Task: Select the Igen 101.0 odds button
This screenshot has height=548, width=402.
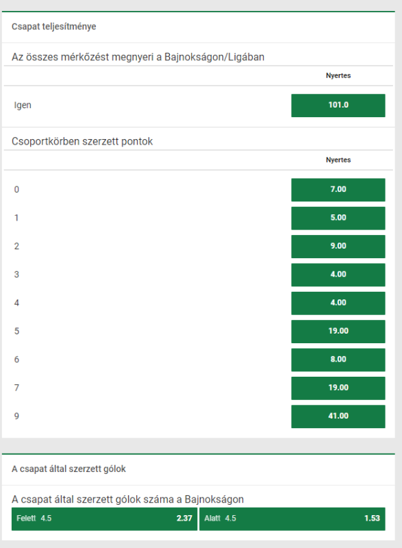Action: pos(338,105)
